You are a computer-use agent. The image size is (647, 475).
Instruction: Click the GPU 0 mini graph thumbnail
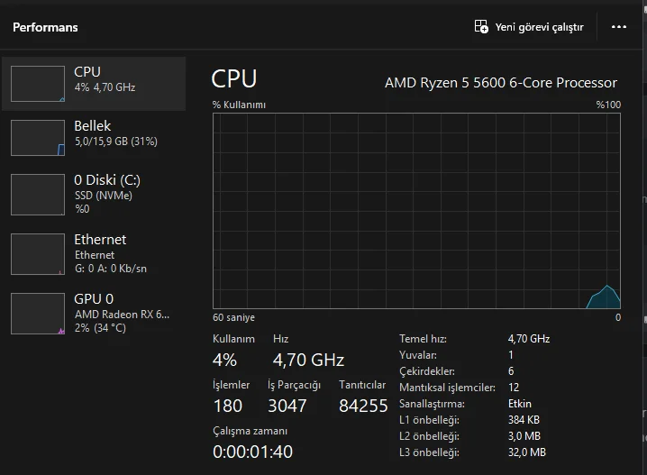[38, 313]
